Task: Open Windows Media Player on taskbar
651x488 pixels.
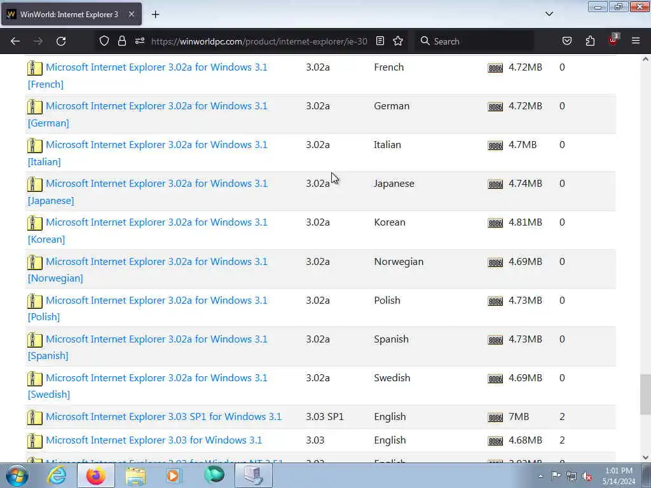Action: tap(174, 475)
